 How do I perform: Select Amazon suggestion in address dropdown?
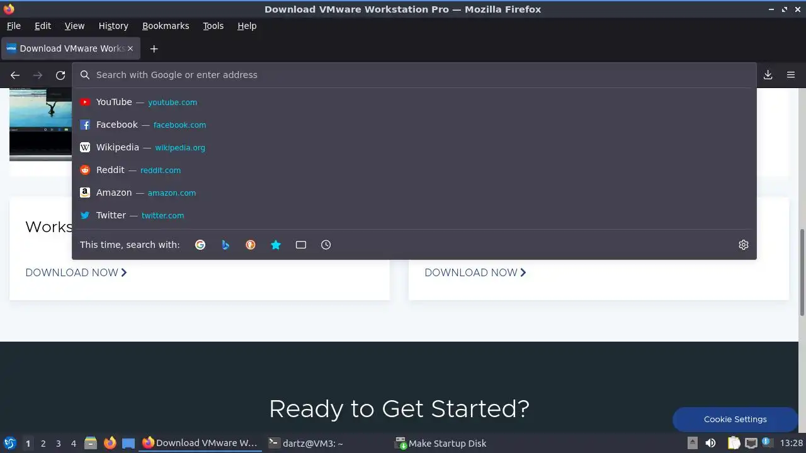[x=414, y=193]
